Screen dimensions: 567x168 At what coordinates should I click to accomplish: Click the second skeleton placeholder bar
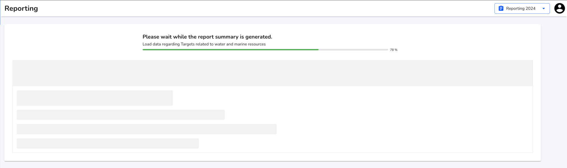(x=121, y=115)
